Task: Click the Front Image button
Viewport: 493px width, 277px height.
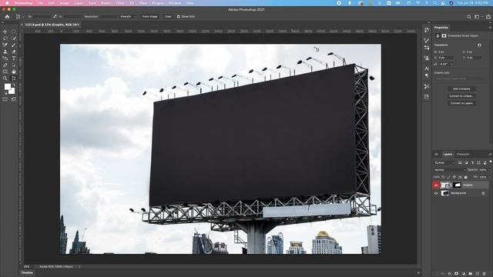Action: click(x=149, y=16)
